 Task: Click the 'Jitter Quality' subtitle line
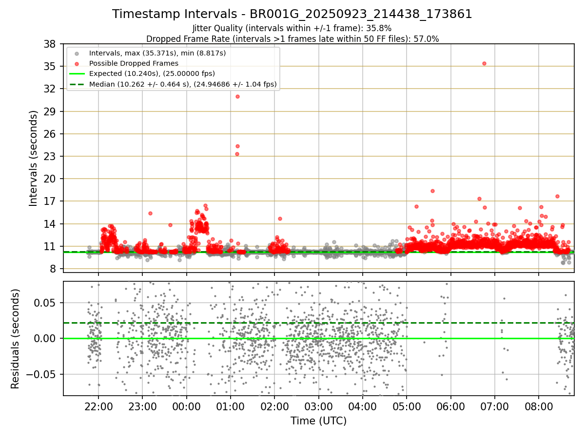(292, 28)
